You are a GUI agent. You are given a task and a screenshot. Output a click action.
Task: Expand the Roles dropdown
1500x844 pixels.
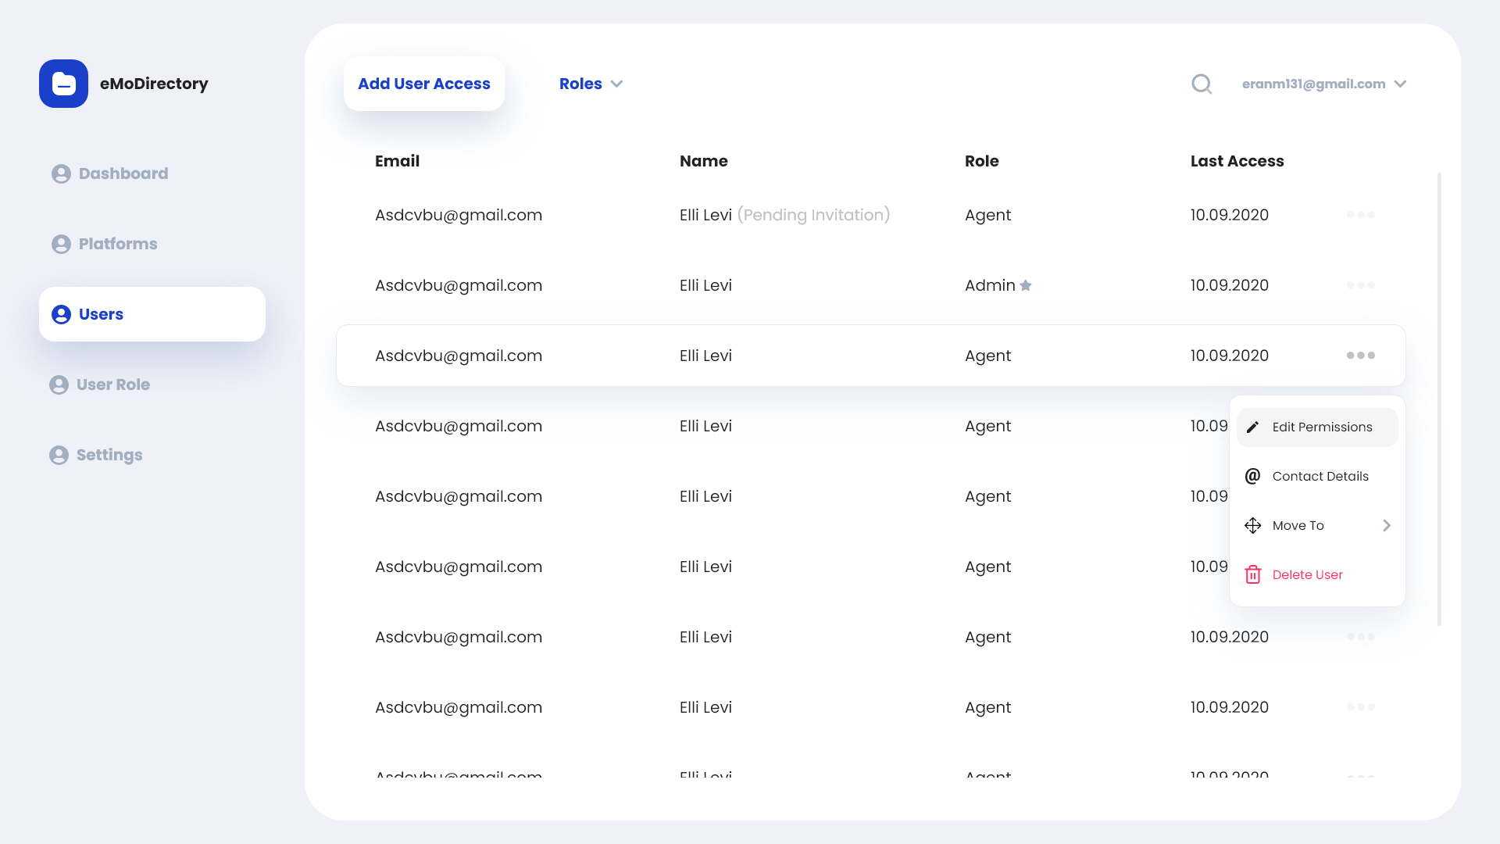pos(591,84)
